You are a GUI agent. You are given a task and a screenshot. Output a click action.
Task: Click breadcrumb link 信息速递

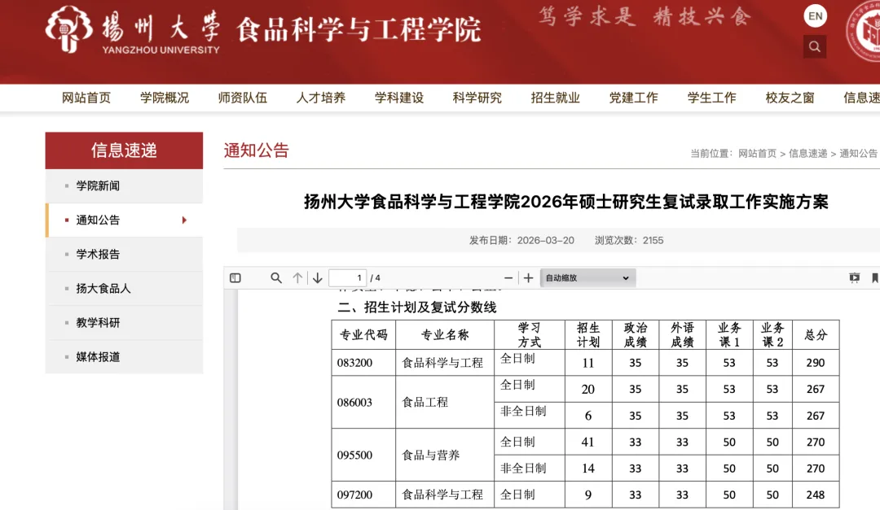point(807,154)
